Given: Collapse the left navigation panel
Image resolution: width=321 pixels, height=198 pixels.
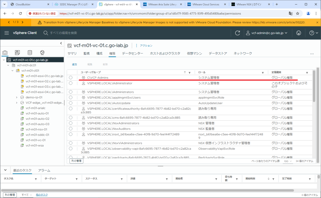Looking at the screenshot, I should pyautogui.click(x=61, y=43).
